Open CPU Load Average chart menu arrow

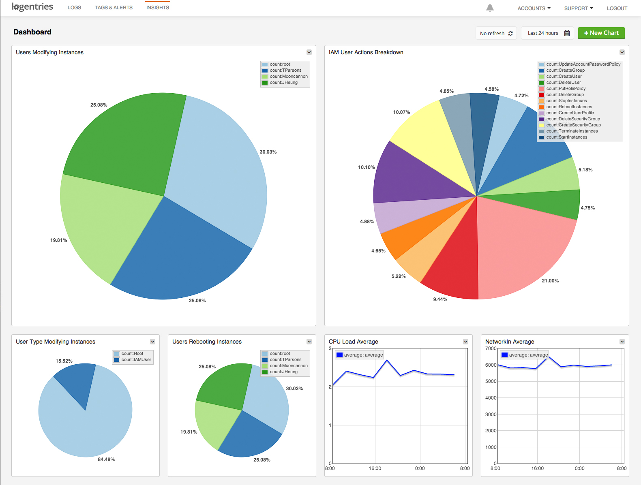465,342
